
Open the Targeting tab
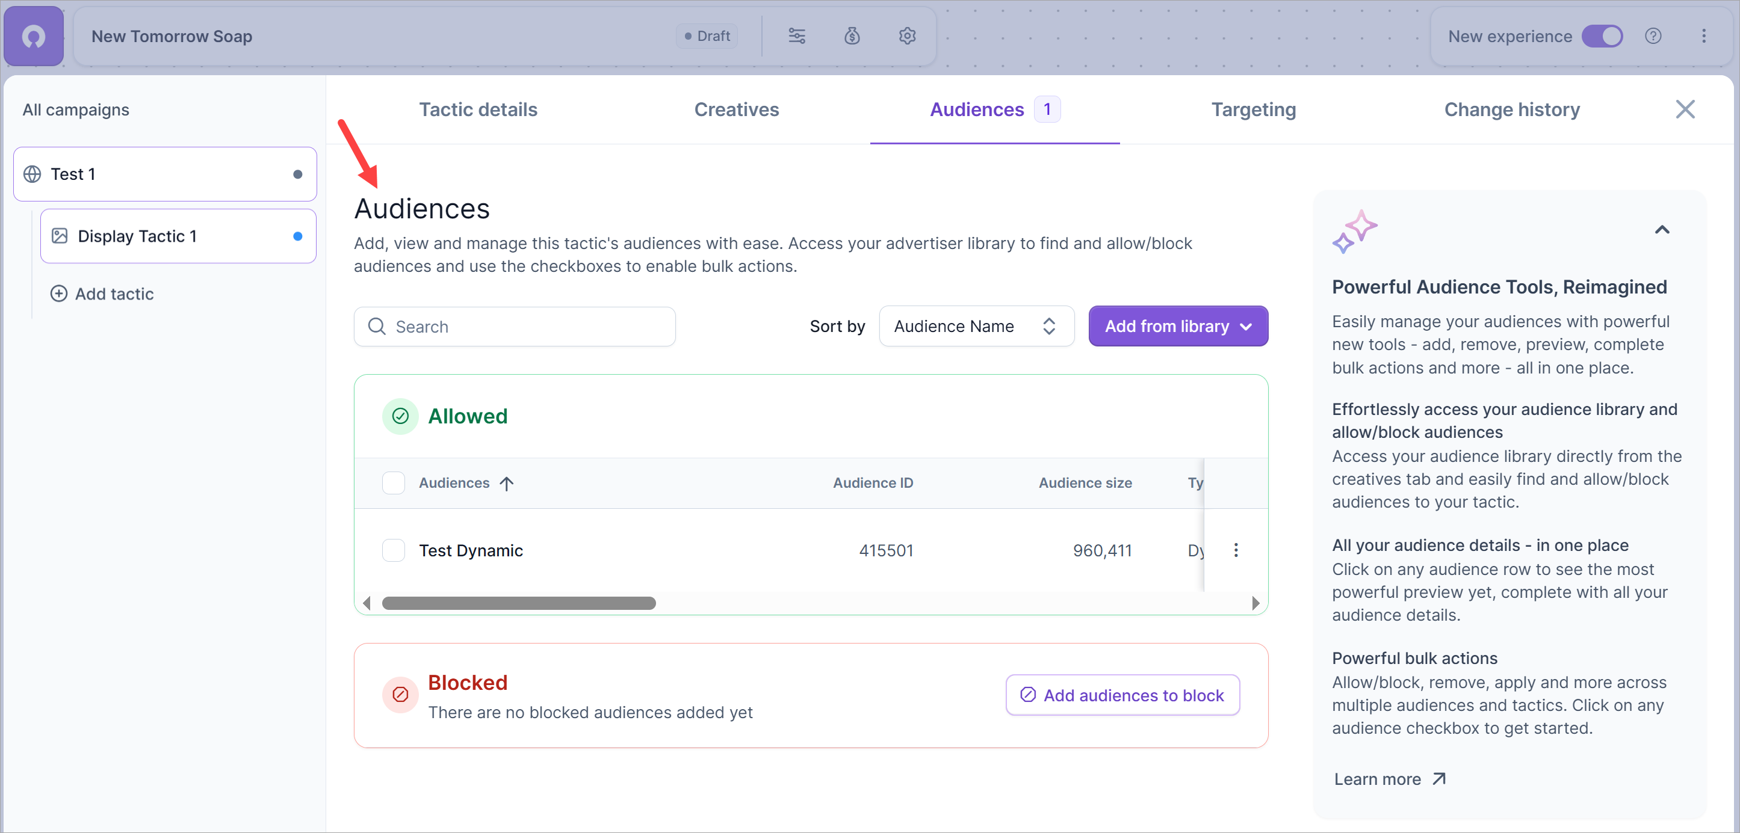click(x=1253, y=109)
